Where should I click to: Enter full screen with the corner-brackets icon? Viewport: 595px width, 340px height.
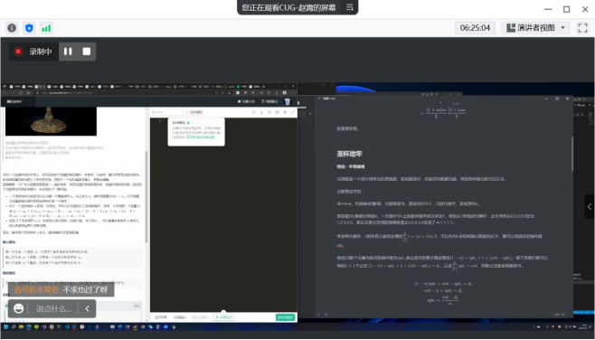point(582,28)
